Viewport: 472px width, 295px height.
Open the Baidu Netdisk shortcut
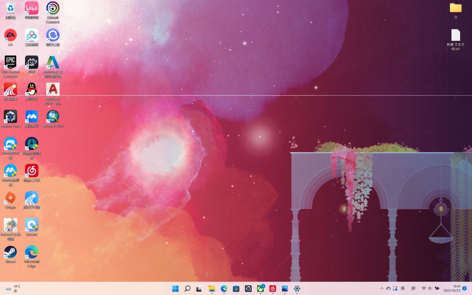(31, 37)
